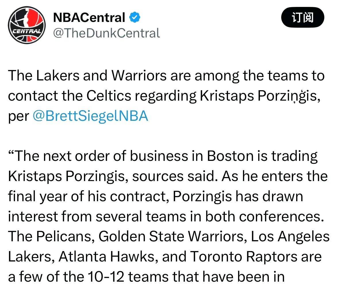Click the line starting 'The Pelicans, Golden State'
This screenshot has height=288, width=339.
click(169, 236)
